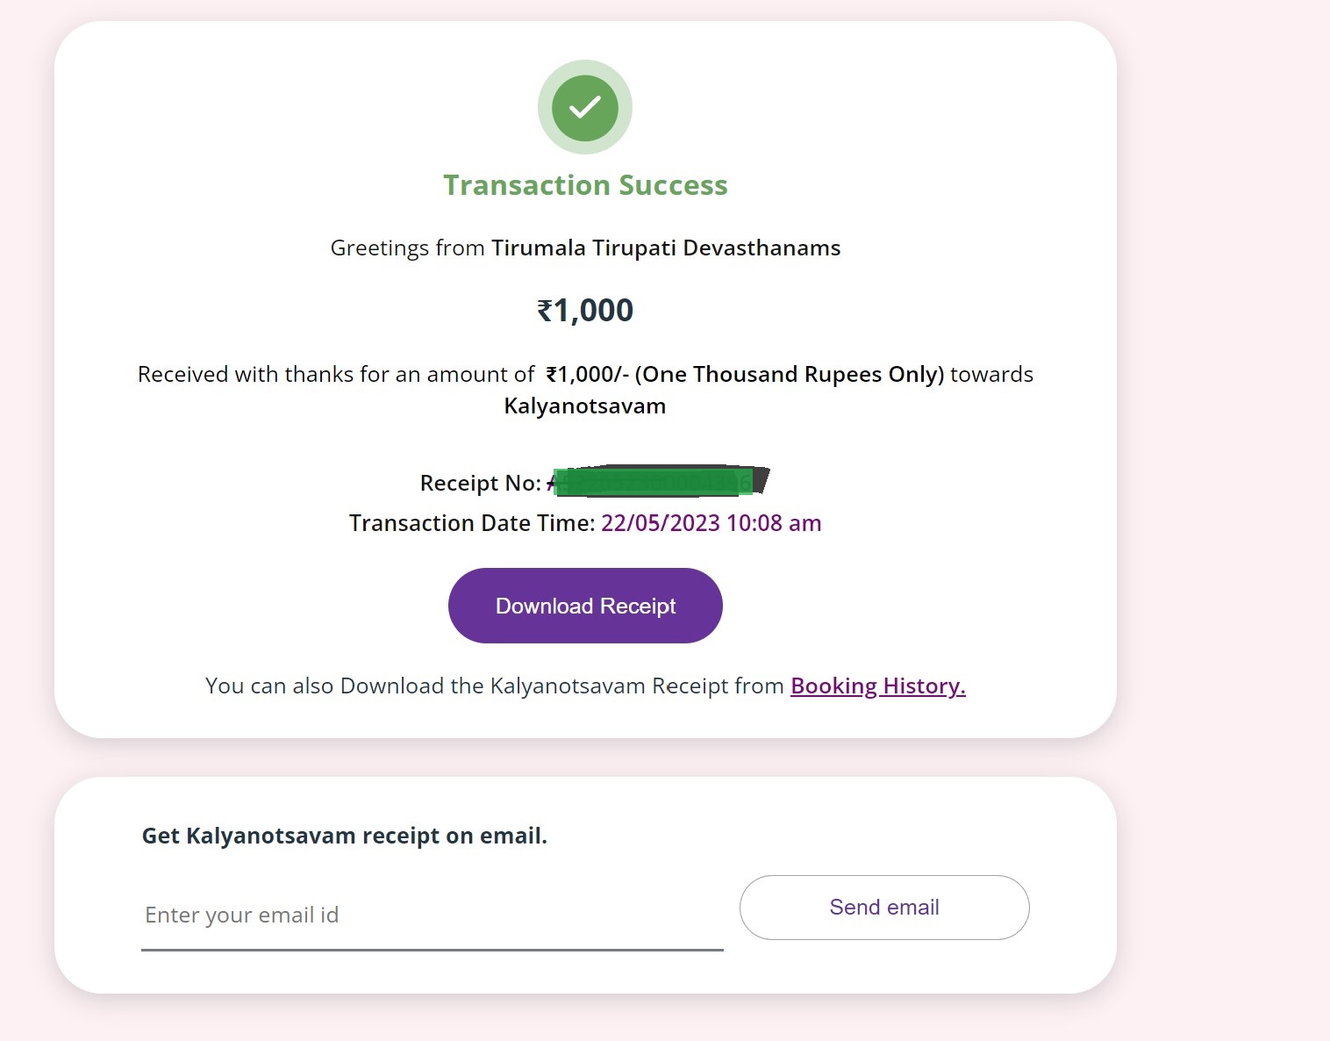The image size is (1330, 1041).
Task: Click the bold Kalyanotsavam text under the amount line
Action: click(585, 406)
